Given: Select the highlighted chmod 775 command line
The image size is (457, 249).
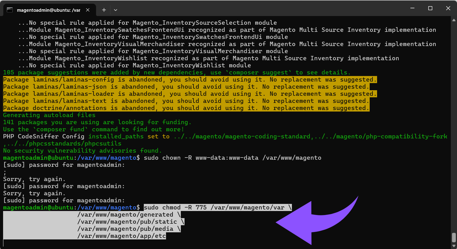Looking at the screenshot, I should (x=216, y=207).
